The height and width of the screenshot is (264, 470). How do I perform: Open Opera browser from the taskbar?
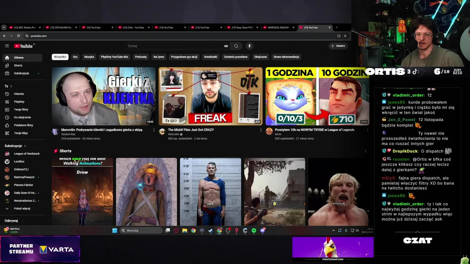pos(176,231)
